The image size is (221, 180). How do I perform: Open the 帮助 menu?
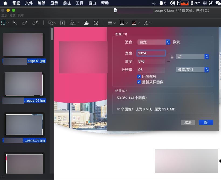pos(105,3)
